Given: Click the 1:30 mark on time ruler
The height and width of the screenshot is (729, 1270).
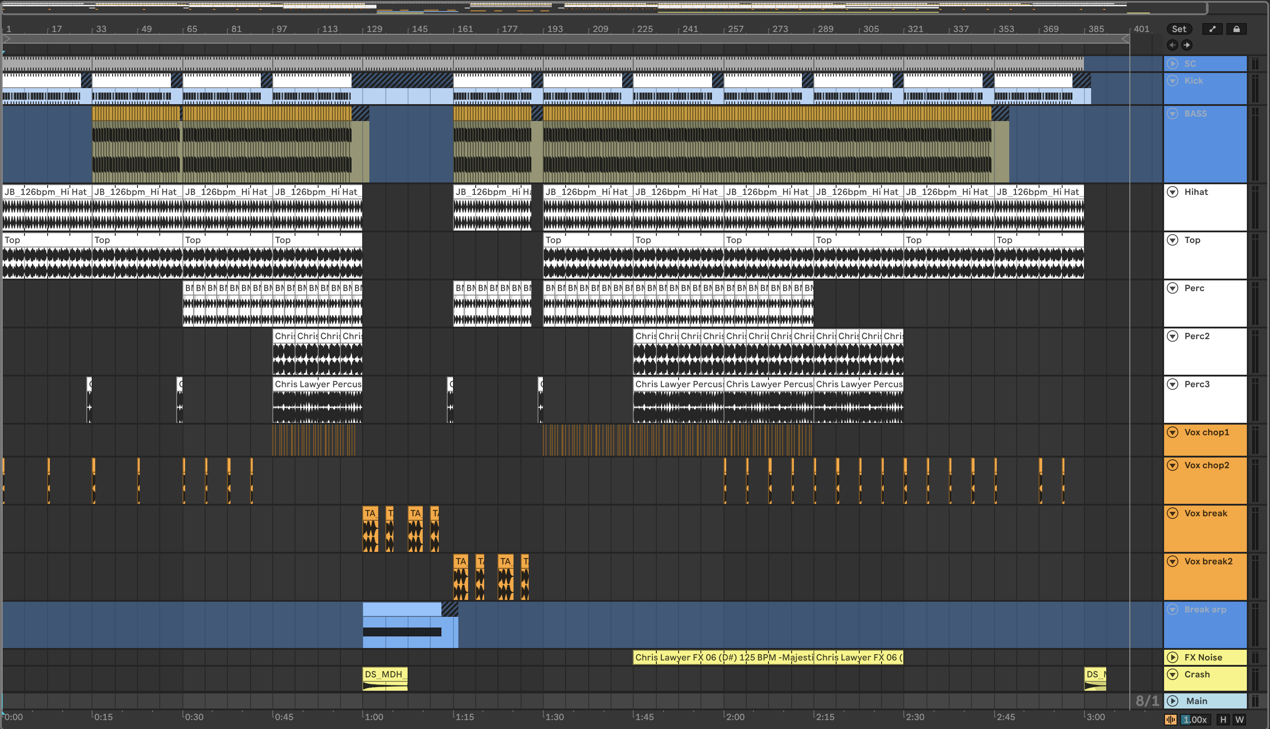Looking at the screenshot, I should click(x=554, y=717).
